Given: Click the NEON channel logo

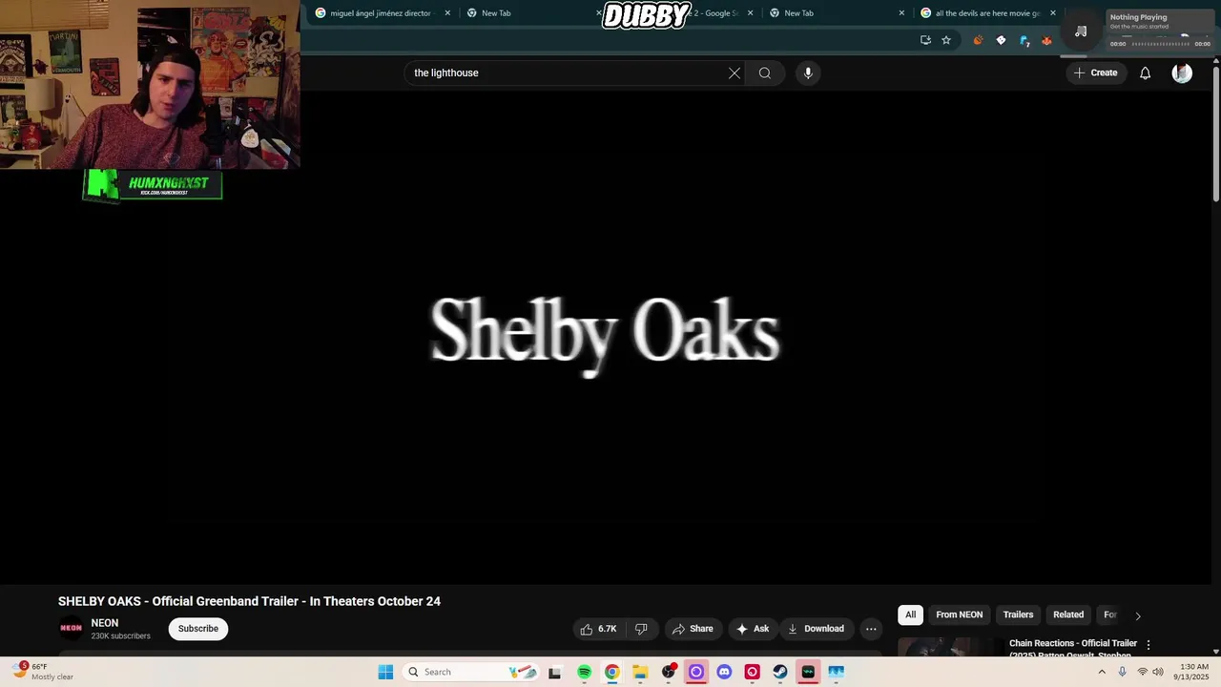Looking at the screenshot, I should click(72, 628).
